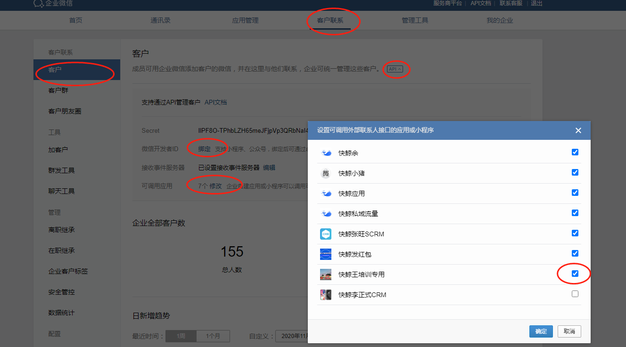The width and height of the screenshot is (626, 347).
Task: Click the 快鲸余 whale app icon
Action: [x=326, y=153]
